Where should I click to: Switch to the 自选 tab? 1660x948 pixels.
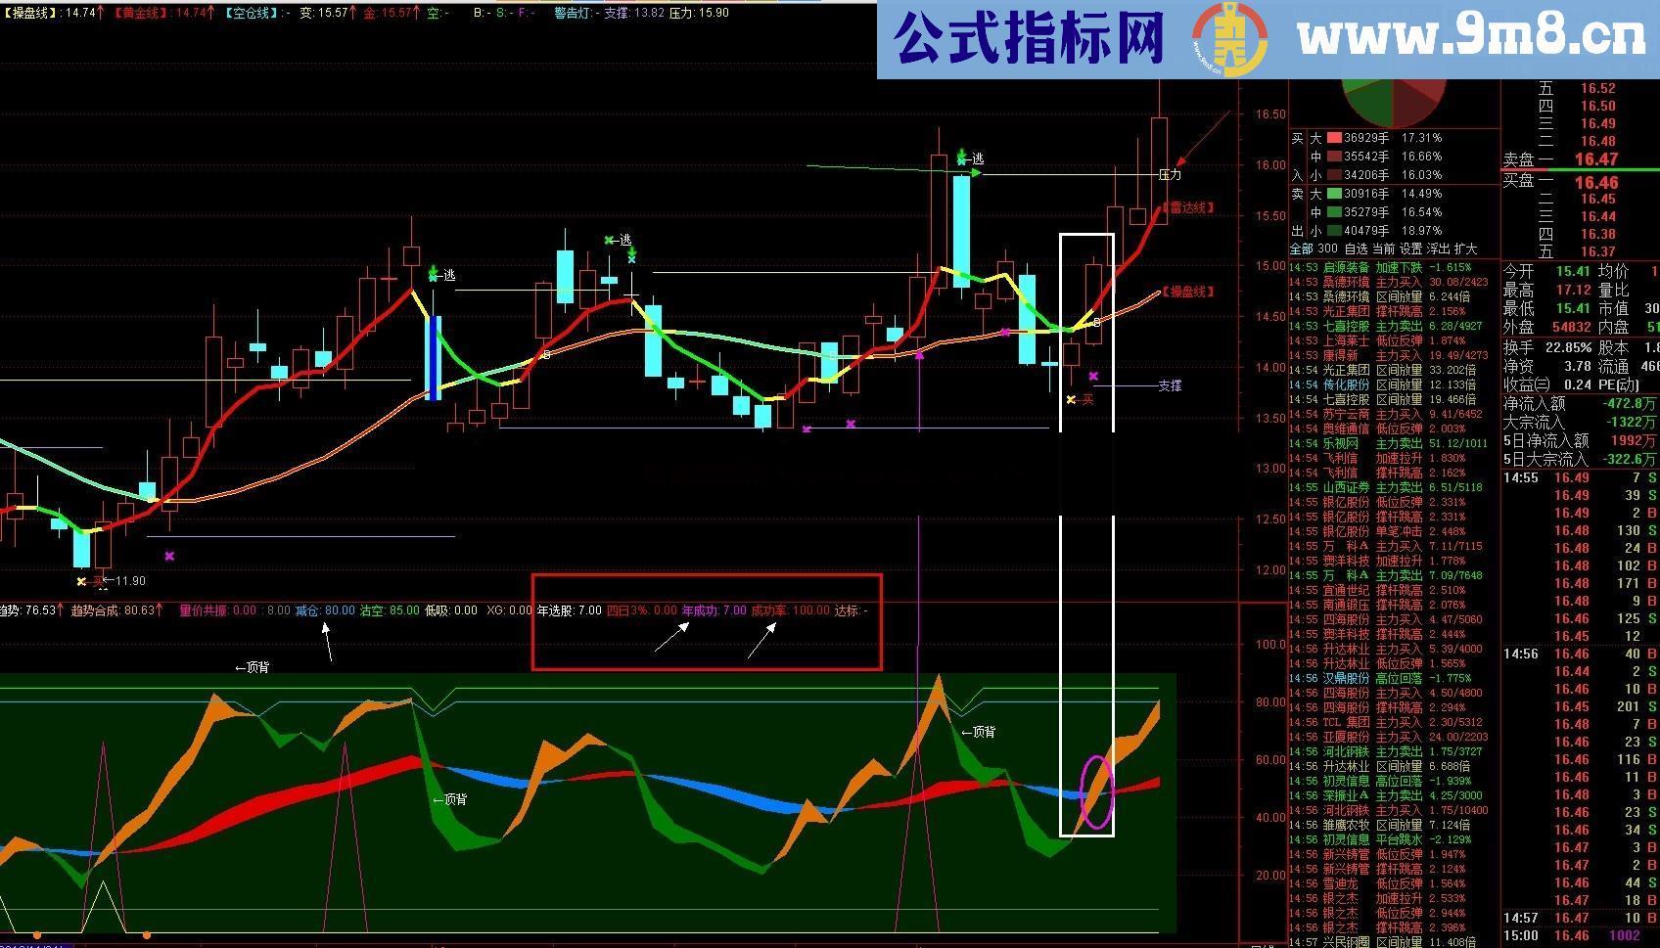click(x=1356, y=249)
